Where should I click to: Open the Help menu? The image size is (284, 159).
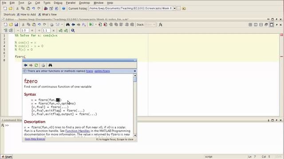click(x=110, y=3)
